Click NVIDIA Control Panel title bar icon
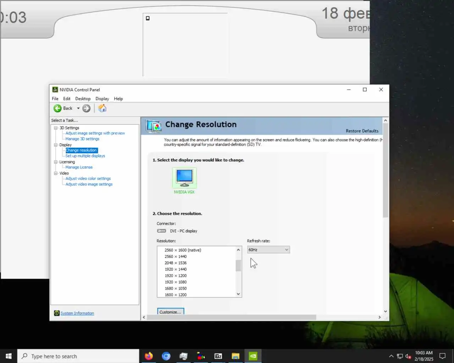This screenshot has height=363, width=454. click(55, 89)
